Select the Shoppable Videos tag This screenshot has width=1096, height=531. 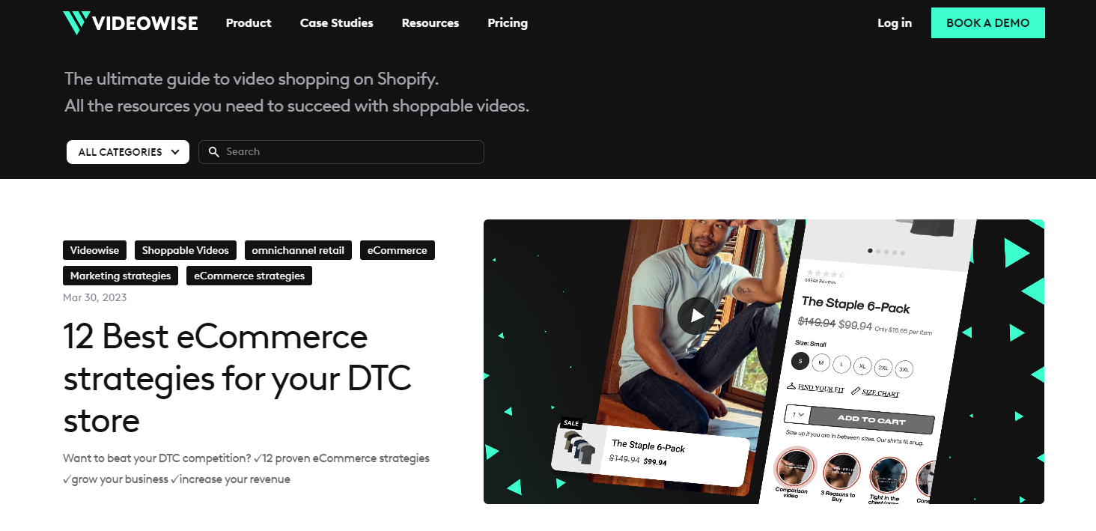186,250
